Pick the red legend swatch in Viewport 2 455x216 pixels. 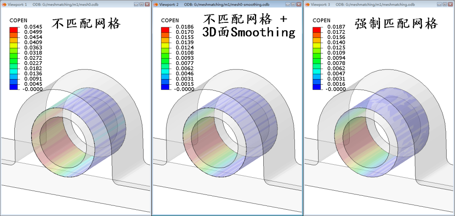[165, 29]
